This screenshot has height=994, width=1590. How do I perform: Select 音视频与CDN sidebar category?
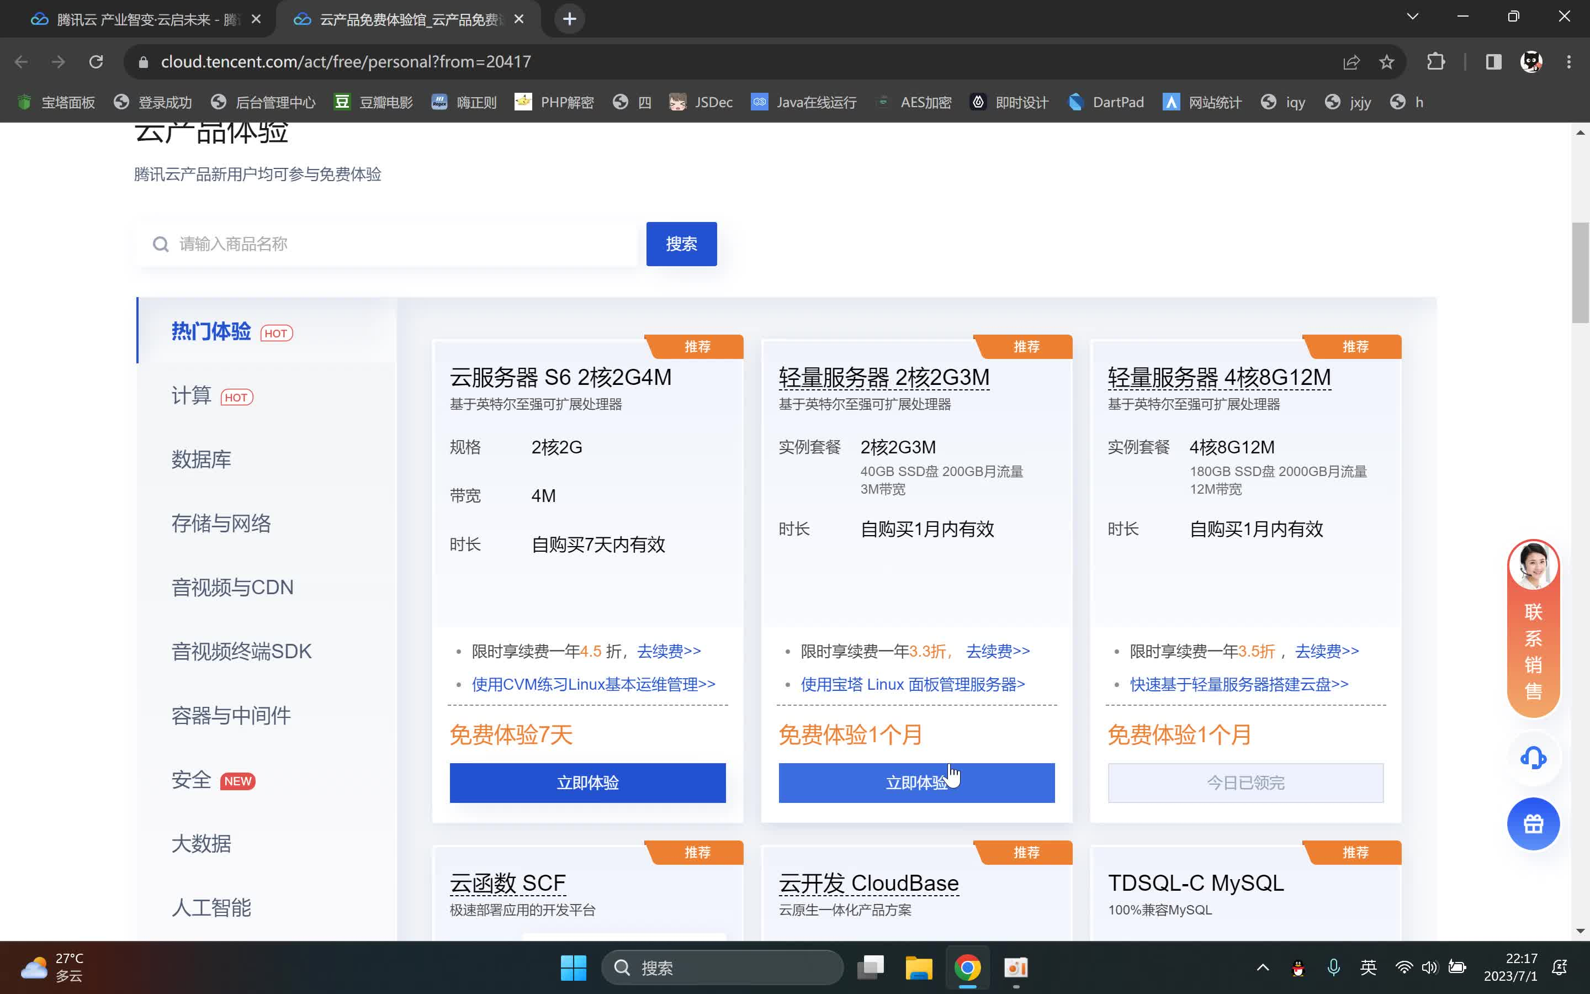[x=232, y=587]
